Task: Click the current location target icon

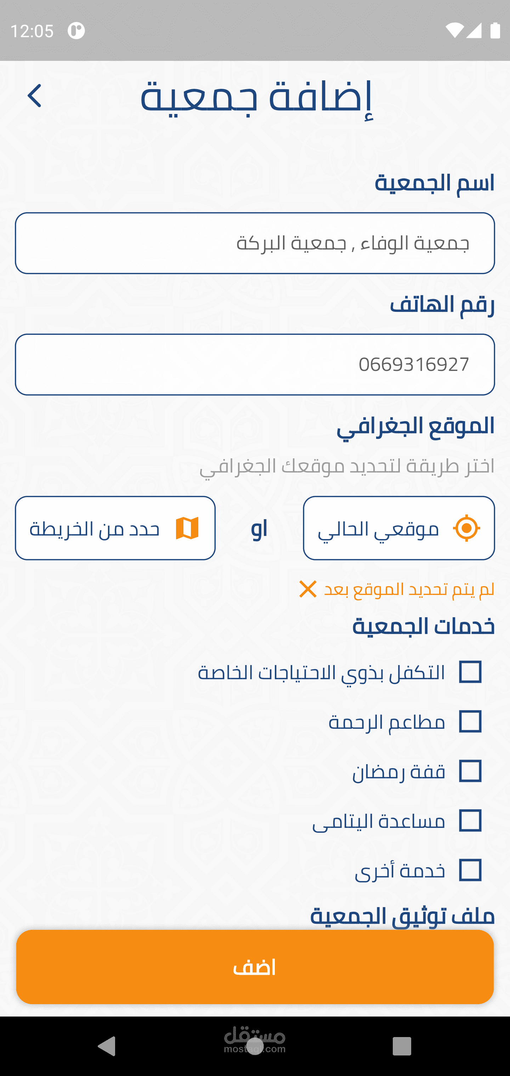Action: coord(466,528)
